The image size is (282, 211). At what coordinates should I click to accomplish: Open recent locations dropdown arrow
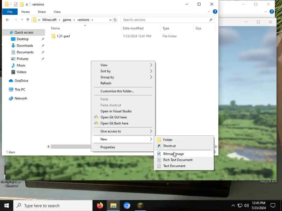[x=22, y=20]
